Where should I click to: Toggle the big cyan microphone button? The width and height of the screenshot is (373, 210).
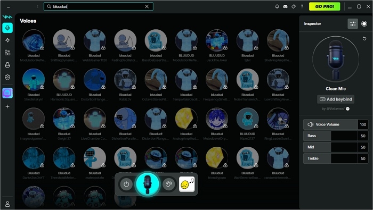click(x=148, y=184)
